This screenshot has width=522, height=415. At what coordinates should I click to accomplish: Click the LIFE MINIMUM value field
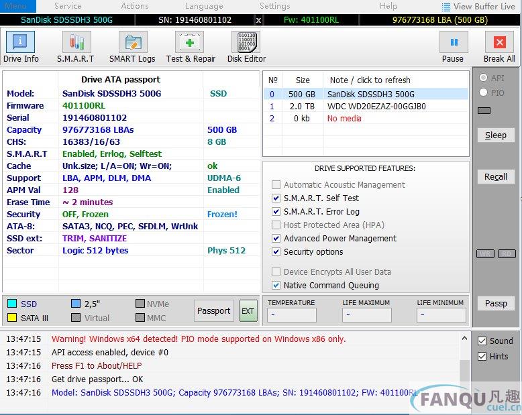click(441, 315)
